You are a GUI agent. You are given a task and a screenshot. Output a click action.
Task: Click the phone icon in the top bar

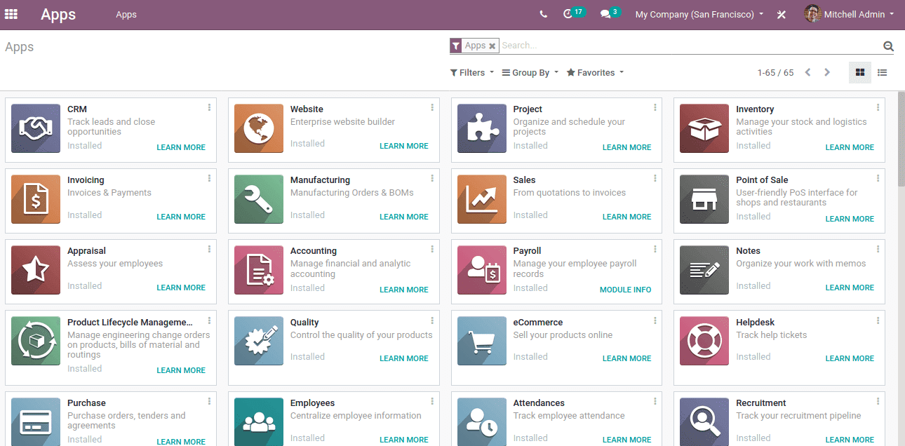tap(543, 13)
